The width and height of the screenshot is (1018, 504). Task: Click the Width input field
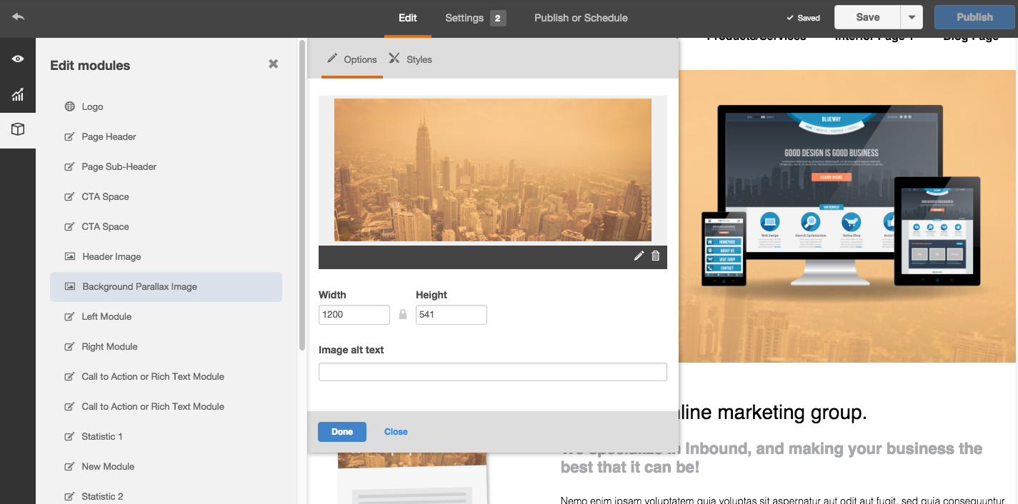354,315
